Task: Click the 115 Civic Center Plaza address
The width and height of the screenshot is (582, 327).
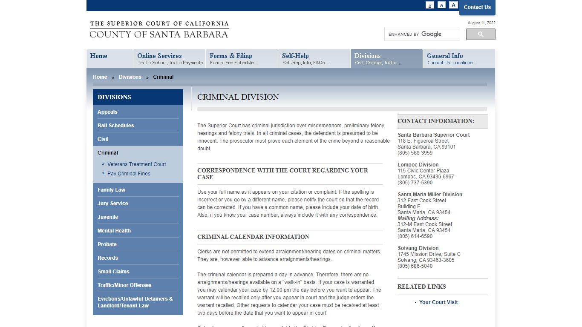Action: (x=423, y=171)
